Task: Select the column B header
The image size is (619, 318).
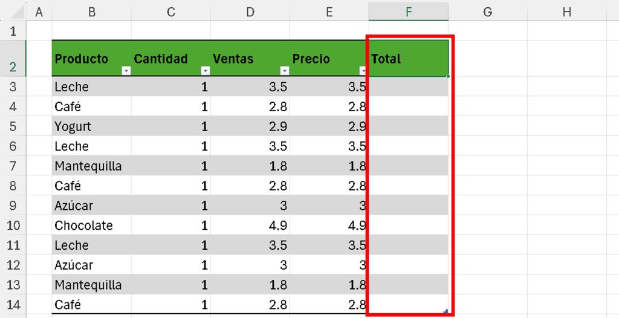Action: coord(92,11)
